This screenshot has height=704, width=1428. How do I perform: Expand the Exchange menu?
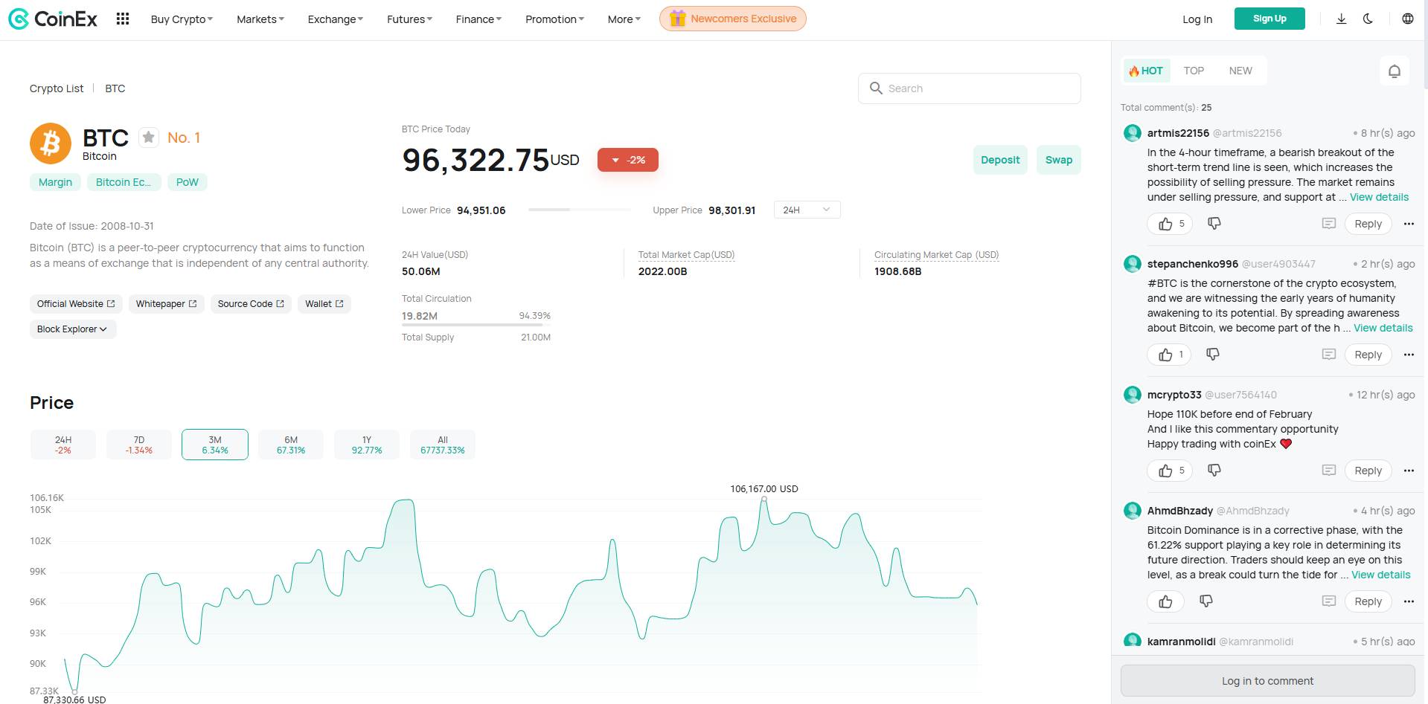pyautogui.click(x=335, y=19)
